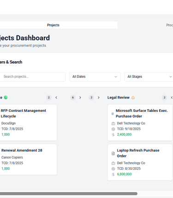Click green status dot in first column header

pyautogui.click(x=6, y=98)
